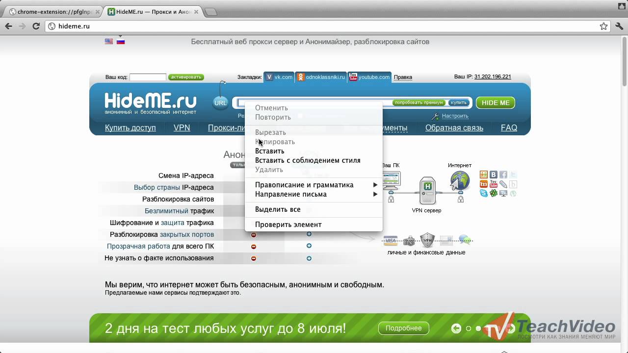Click the minus icon in the 'закрытых портов' row
The height and width of the screenshot is (353, 628).
tap(254, 234)
